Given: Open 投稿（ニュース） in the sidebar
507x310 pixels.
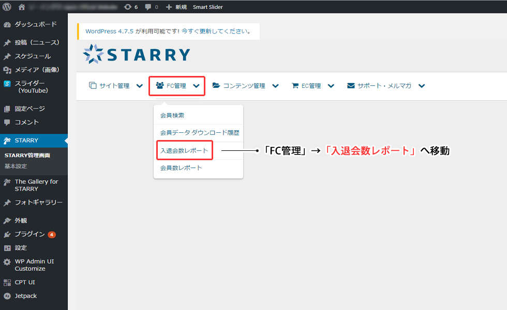Looking at the screenshot, I should (37, 42).
